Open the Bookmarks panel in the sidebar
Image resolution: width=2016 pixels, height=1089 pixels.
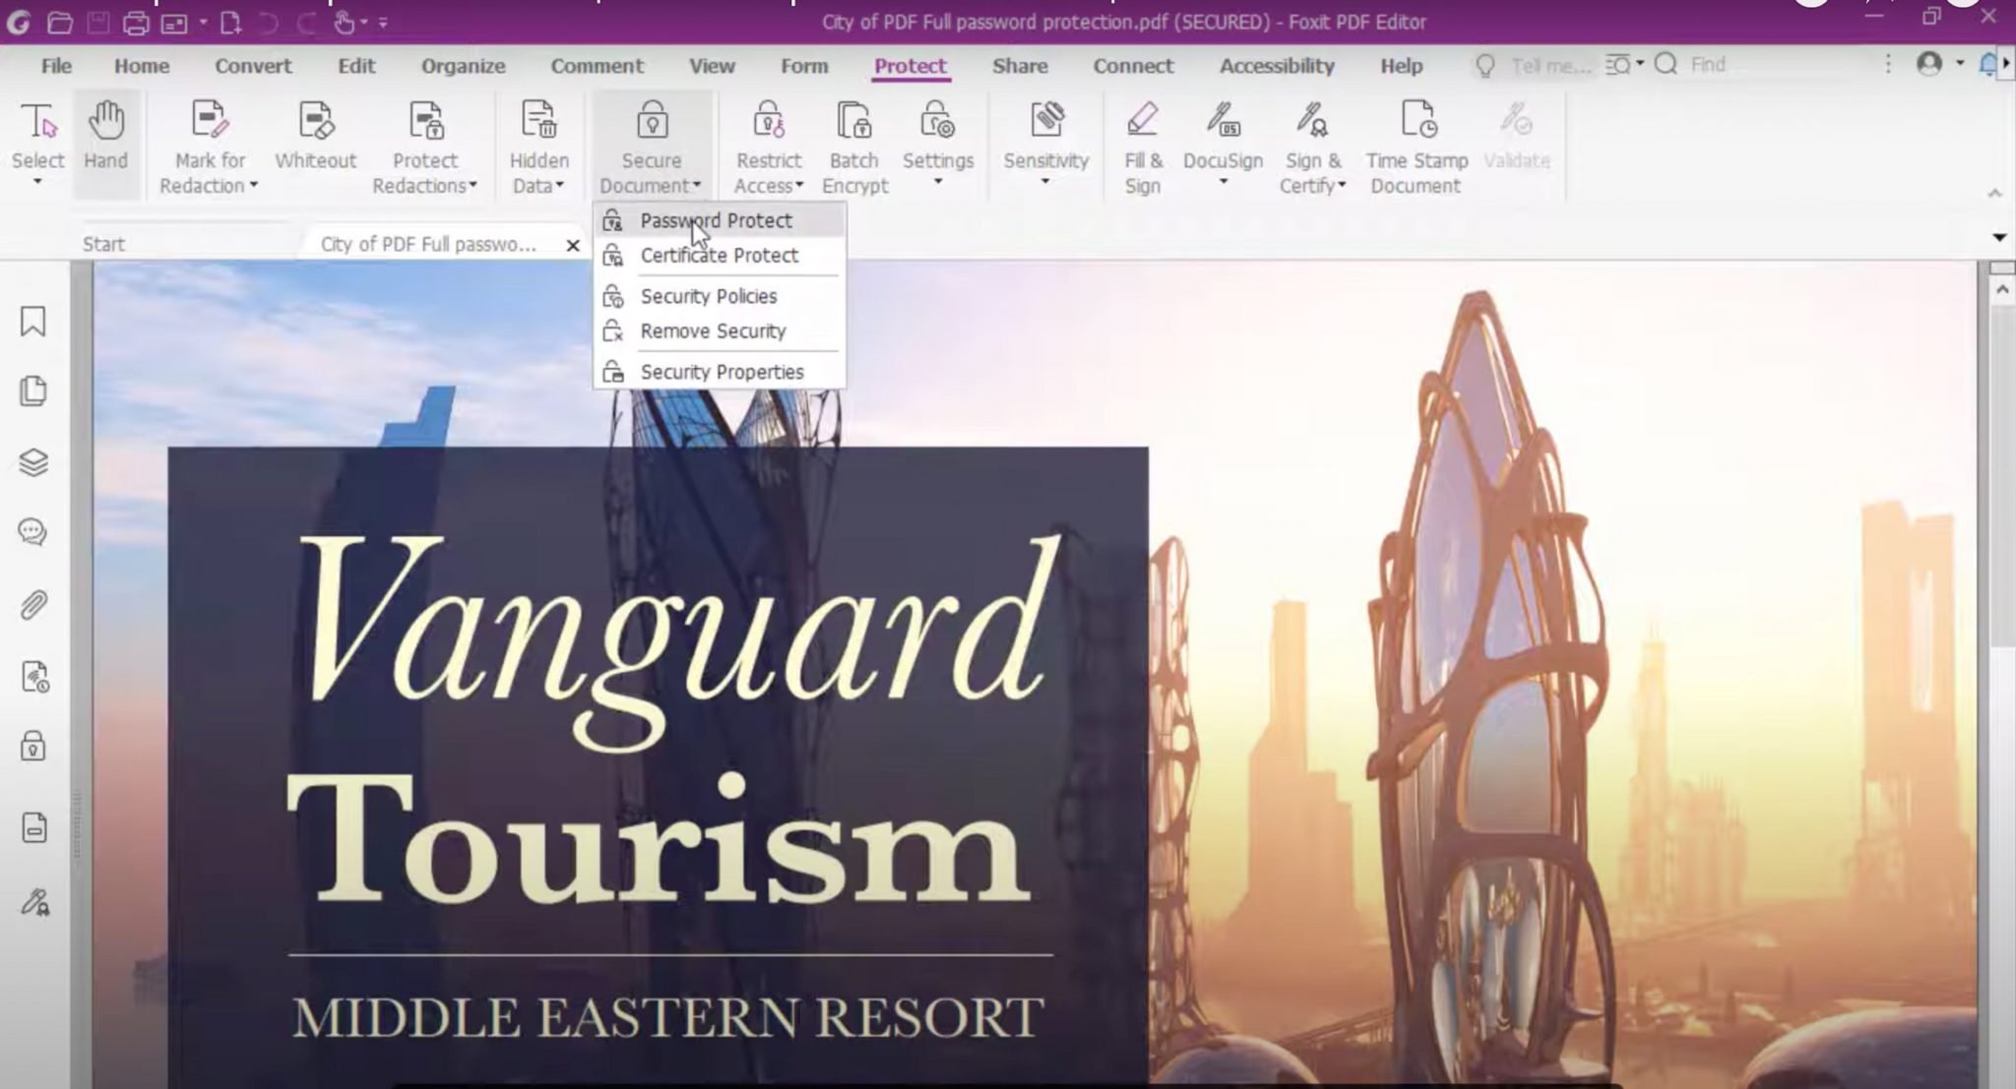click(x=34, y=322)
